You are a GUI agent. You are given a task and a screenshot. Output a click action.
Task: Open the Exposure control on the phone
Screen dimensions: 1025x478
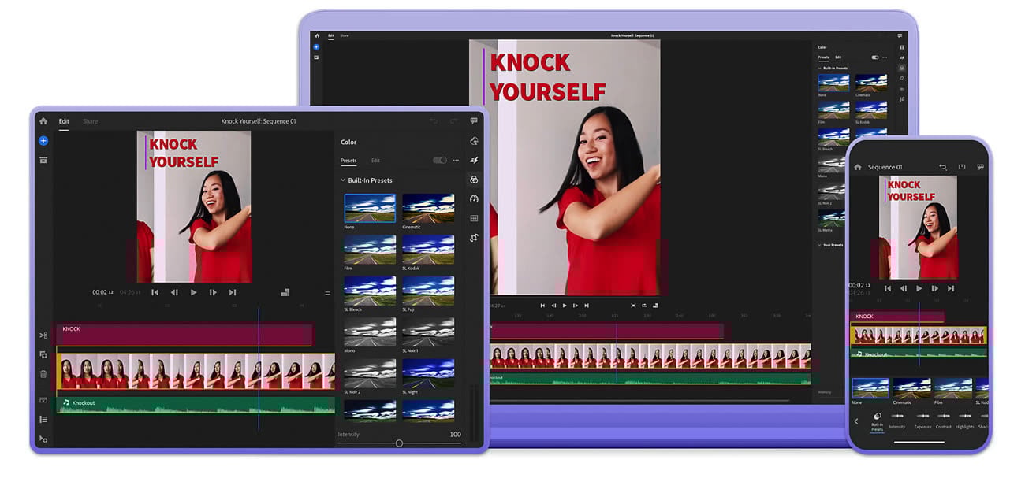click(x=922, y=421)
